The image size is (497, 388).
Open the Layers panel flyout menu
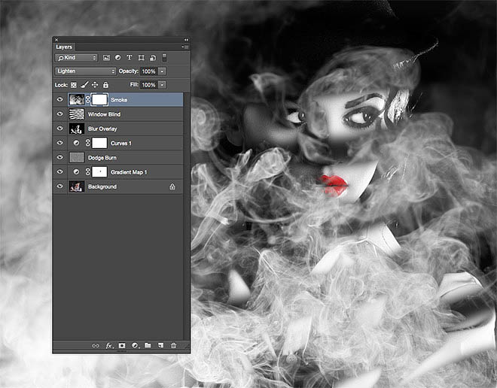tap(186, 47)
